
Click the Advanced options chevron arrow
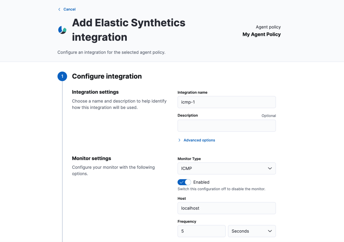180,140
